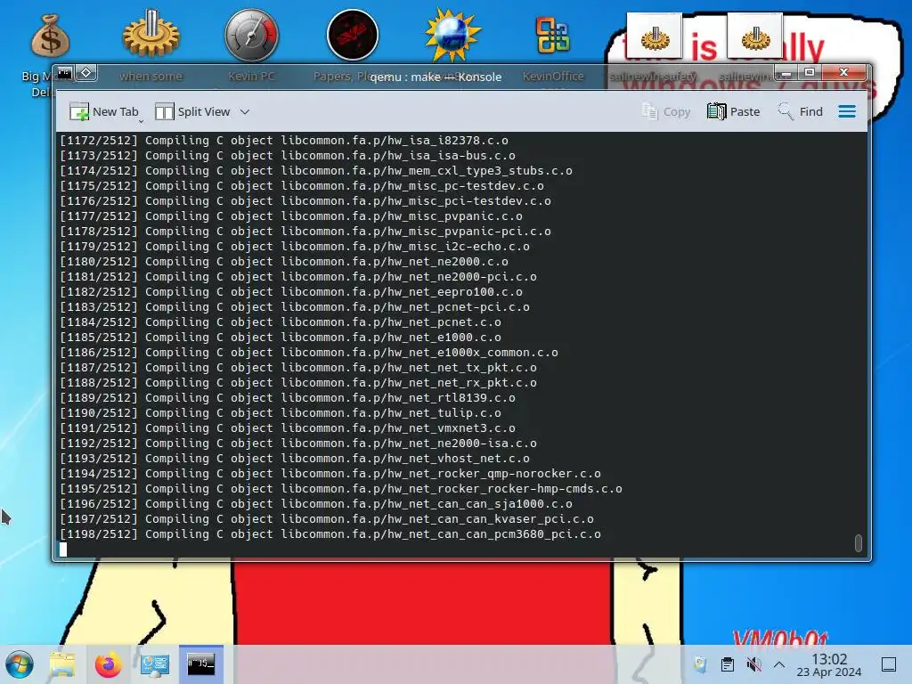The image size is (912, 684).
Task: Open the Konsole hamburger menu
Action: point(847,111)
